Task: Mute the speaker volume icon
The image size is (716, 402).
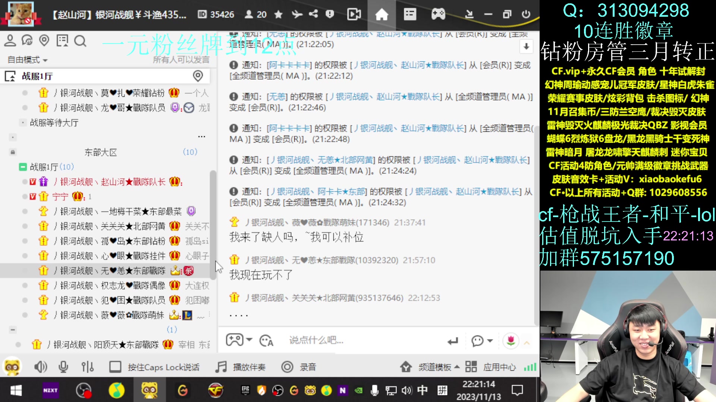Action: tap(40, 367)
